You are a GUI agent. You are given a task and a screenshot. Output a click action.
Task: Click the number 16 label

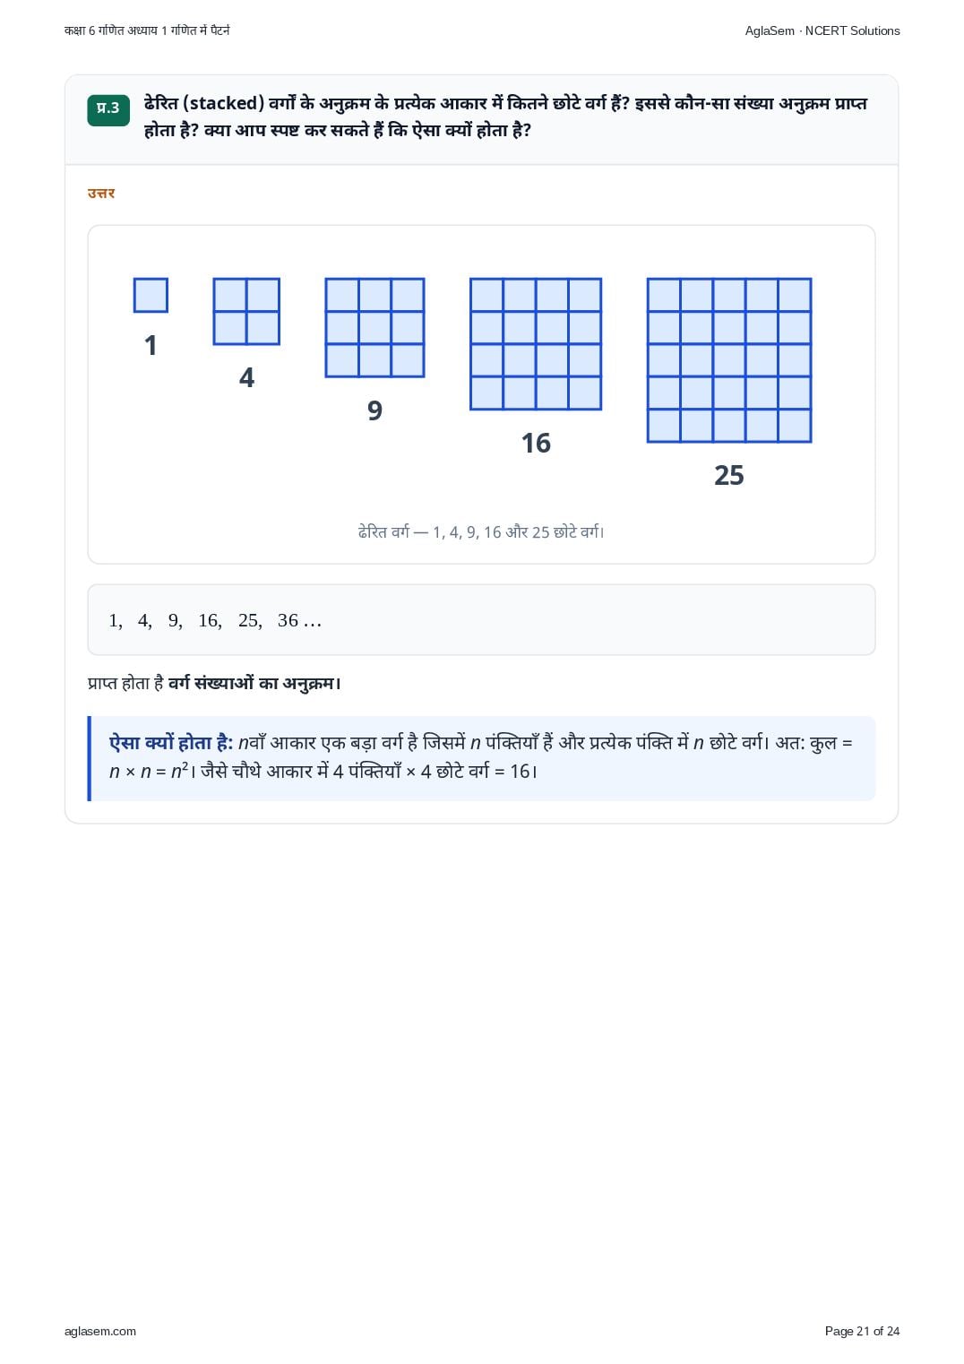click(x=536, y=443)
